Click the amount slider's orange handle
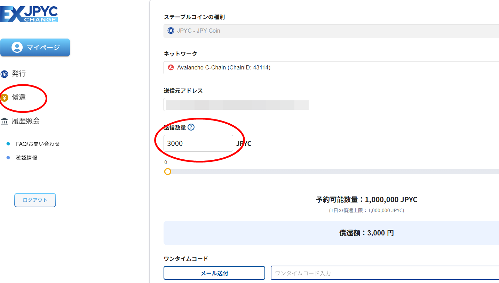The image size is (499, 283). click(x=168, y=172)
